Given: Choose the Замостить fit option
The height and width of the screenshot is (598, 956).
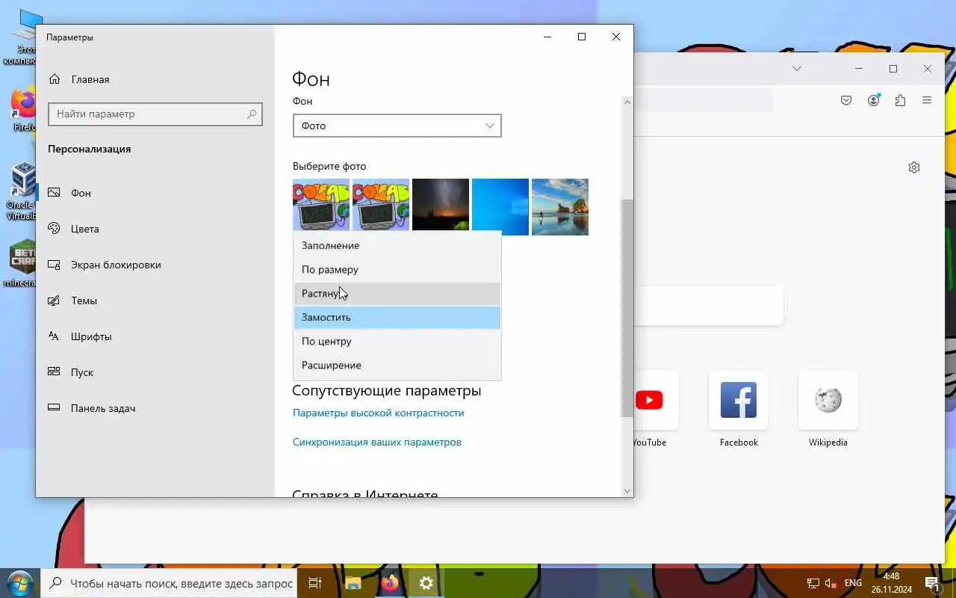Looking at the screenshot, I should pyautogui.click(x=397, y=317).
